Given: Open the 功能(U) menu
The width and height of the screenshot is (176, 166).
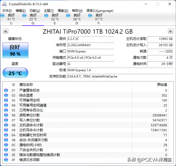Looking at the screenshot, I should tap(35, 11).
